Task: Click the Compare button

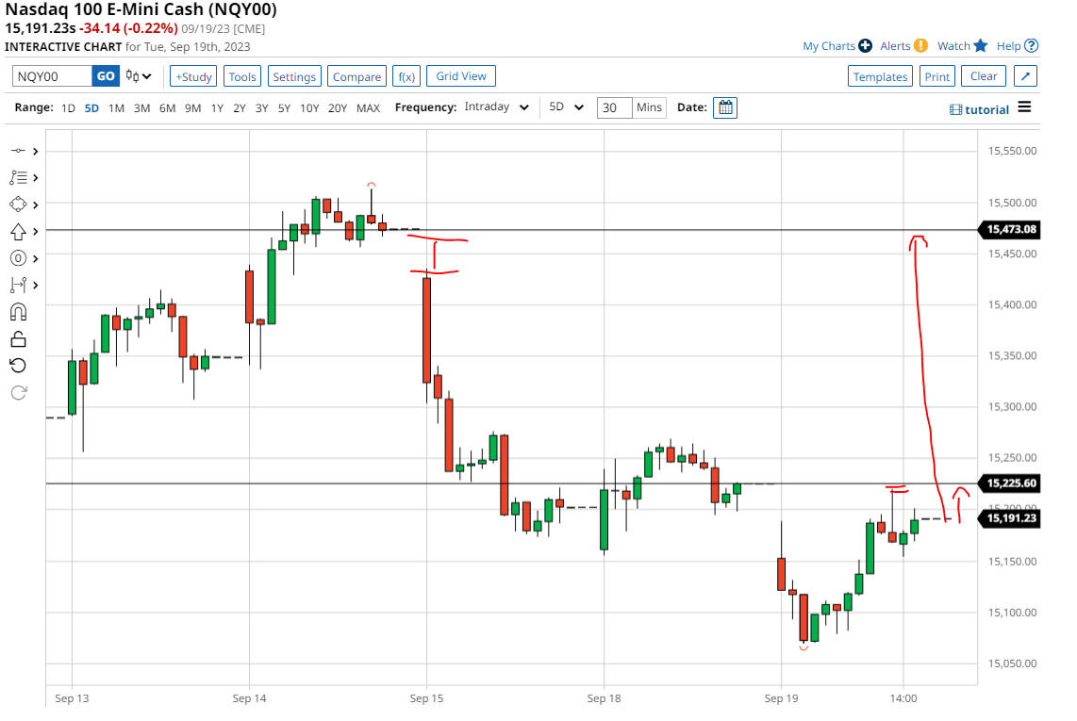Action: coord(357,76)
